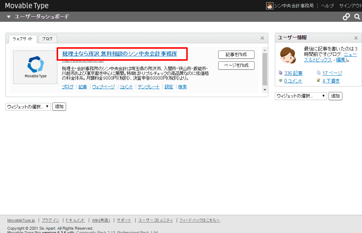Open Wiki(英語) footer link
This screenshot has width=362, height=233.
click(x=101, y=220)
